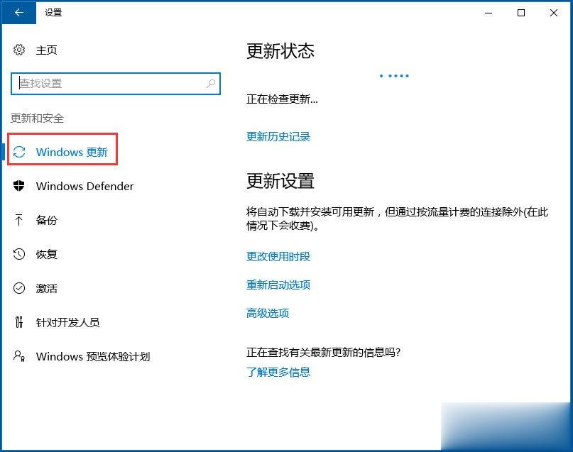The width and height of the screenshot is (573, 452).
Task: Open 更新历史记录 link
Action: 278,137
